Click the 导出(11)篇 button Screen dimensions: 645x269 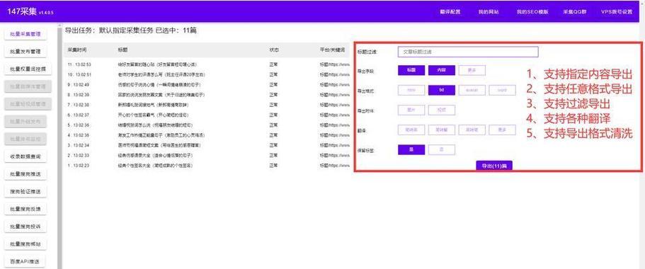(x=493, y=166)
